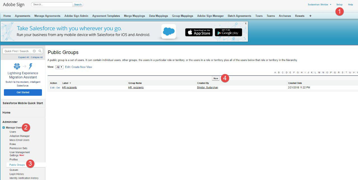The image size is (358, 180).
Task: Open the View dropdown set to All
Action: click(59, 67)
